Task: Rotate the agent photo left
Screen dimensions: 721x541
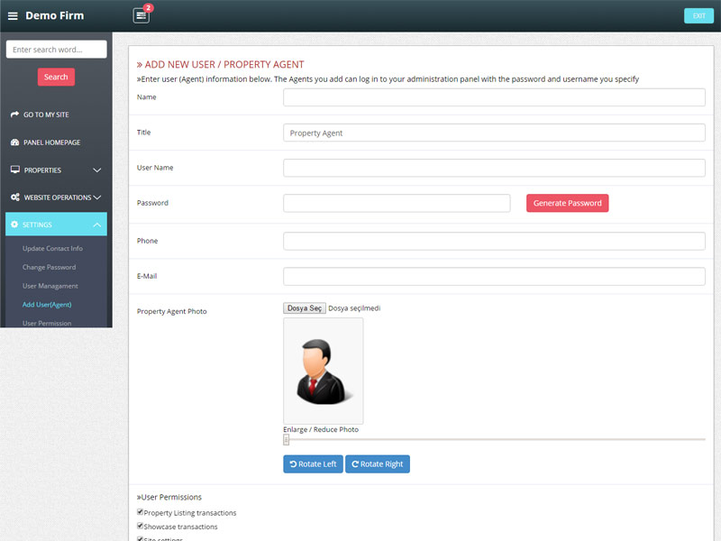Action: 313,464
